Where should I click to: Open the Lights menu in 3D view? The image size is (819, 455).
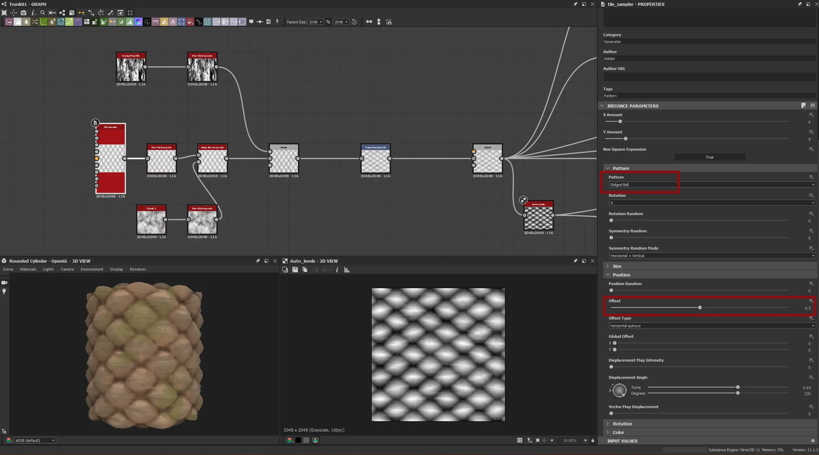pyautogui.click(x=48, y=269)
